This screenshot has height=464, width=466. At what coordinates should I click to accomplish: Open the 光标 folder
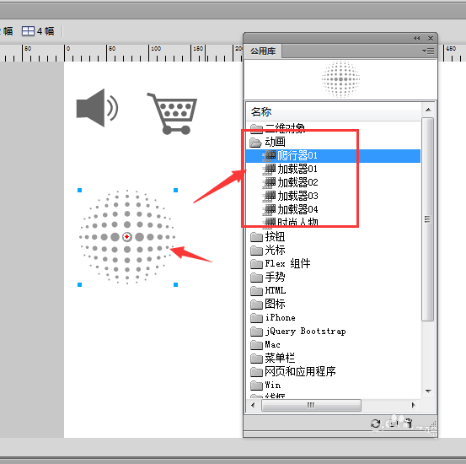(x=267, y=251)
